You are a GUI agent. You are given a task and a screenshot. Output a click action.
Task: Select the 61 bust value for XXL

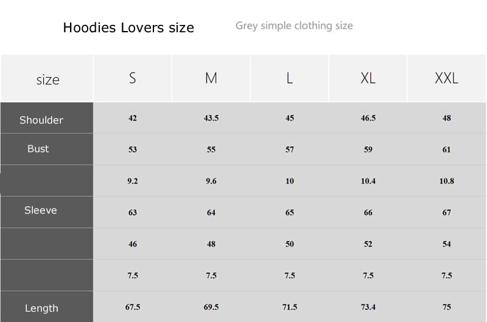(x=446, y=150)
